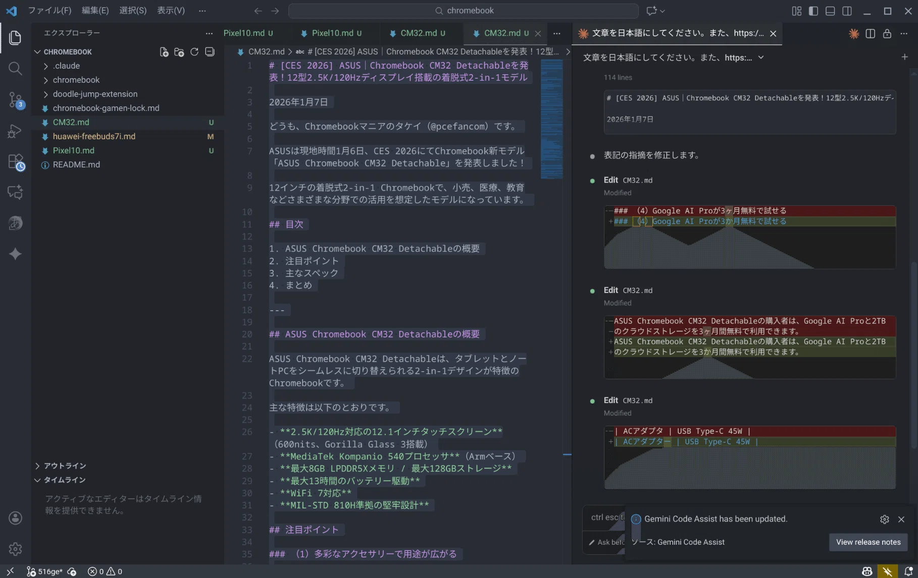Click the New Folder icon in explorer
The image size is (918, 578).
[x=179, y=52]
